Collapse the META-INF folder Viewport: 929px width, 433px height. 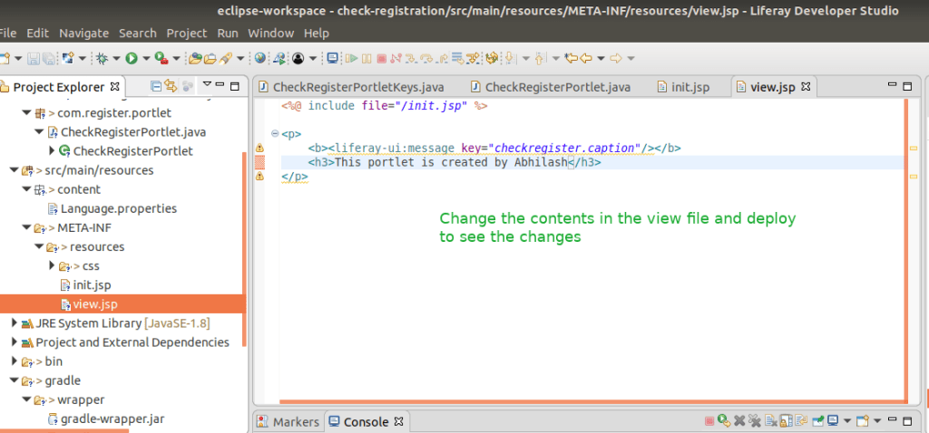point(26,228)
